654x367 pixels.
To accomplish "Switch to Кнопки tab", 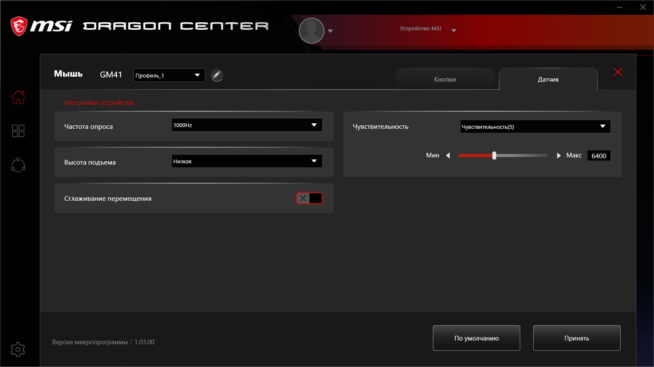I will click(x=445, y=79).
